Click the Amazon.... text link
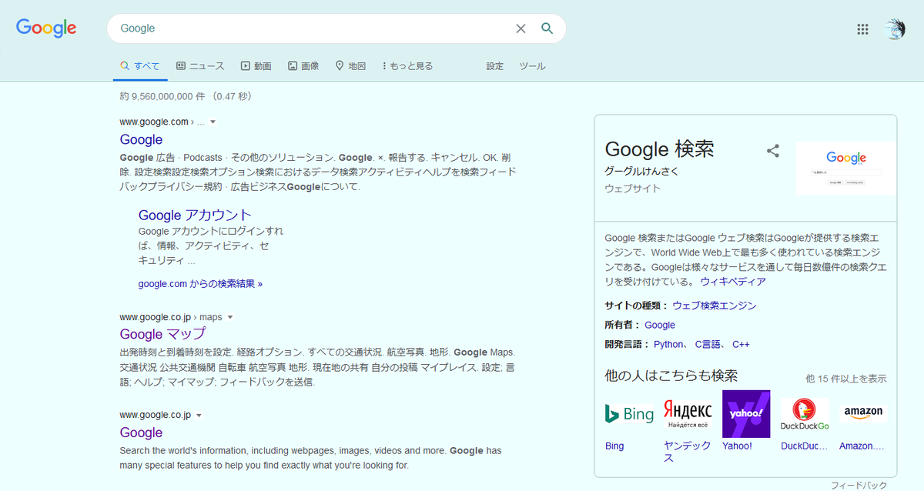 862,446
